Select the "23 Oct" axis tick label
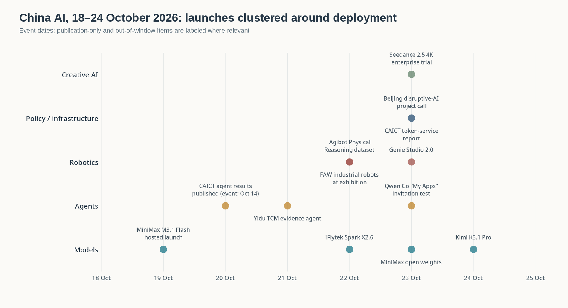The width and height of the screenshot is (568, 308). [x=411, y=278]
